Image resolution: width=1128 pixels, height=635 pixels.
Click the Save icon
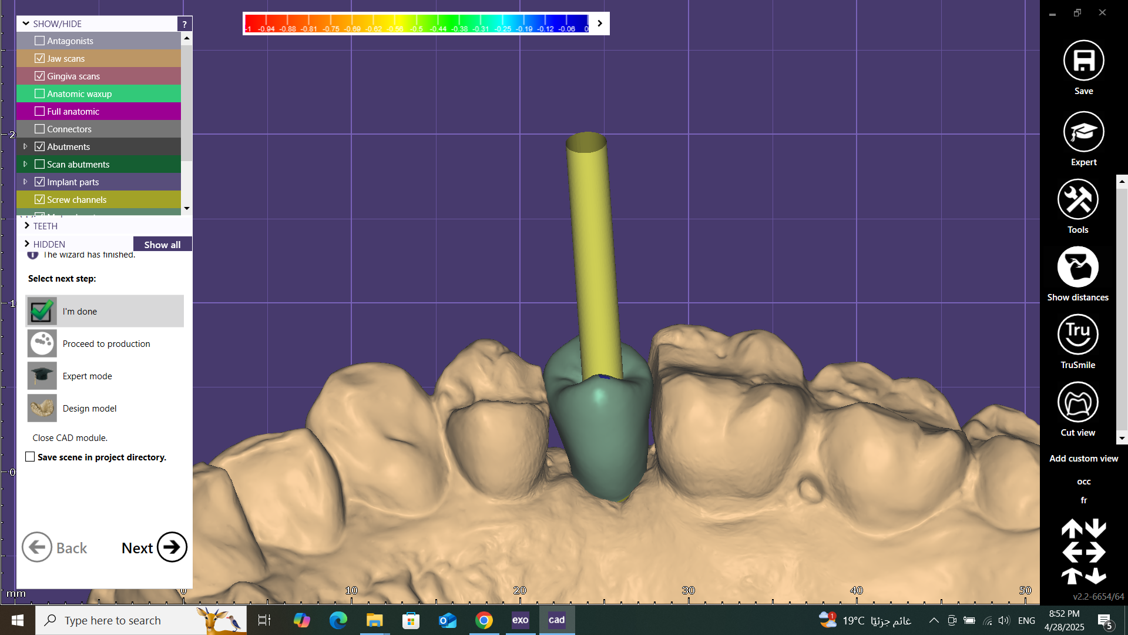(x=1083, y=61)
